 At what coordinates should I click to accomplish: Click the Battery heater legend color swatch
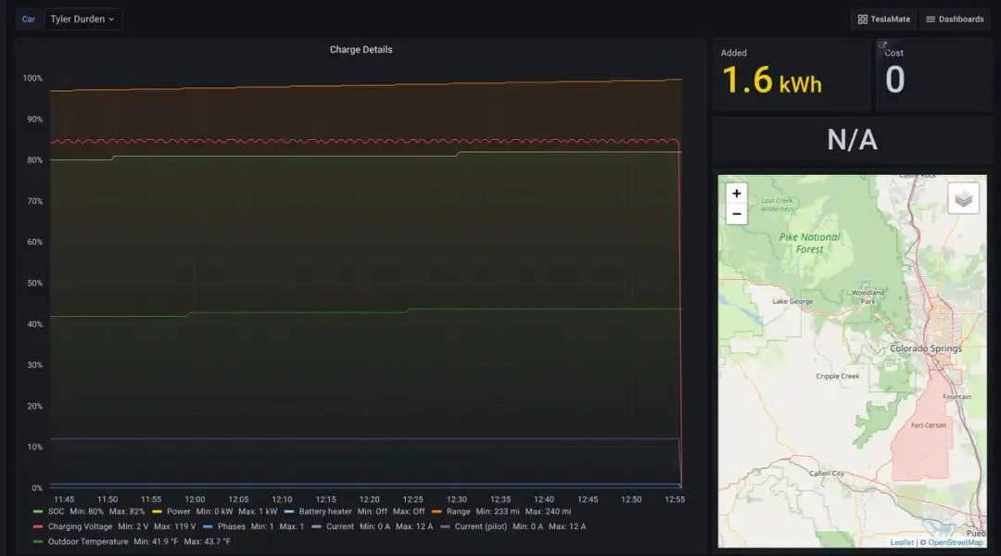tap(289, 512)
